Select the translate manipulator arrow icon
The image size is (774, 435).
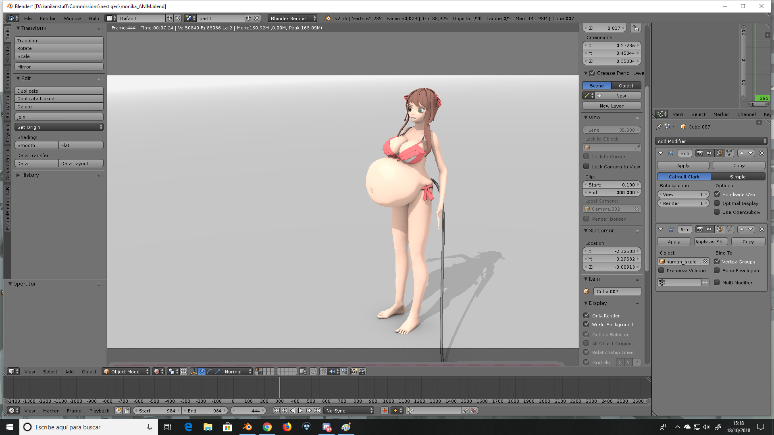(x=202, y=371)
